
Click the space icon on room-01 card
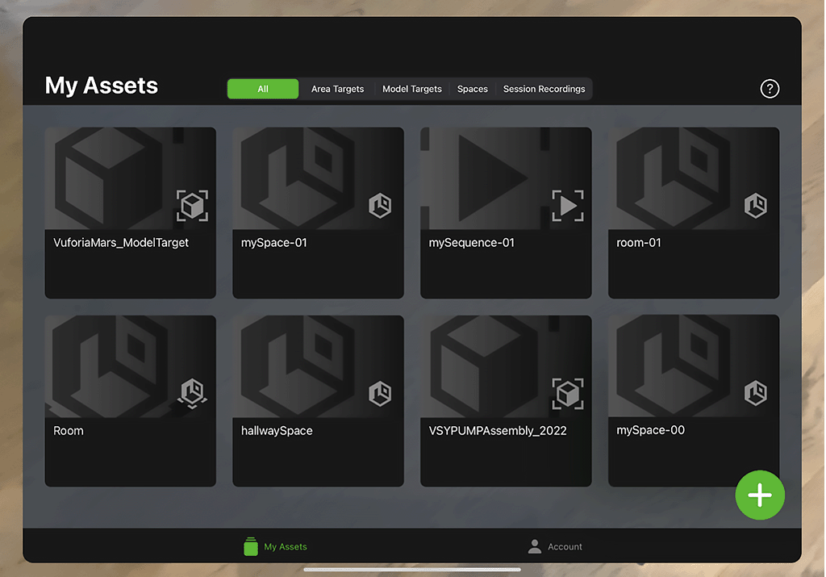(x=755, y=206)
